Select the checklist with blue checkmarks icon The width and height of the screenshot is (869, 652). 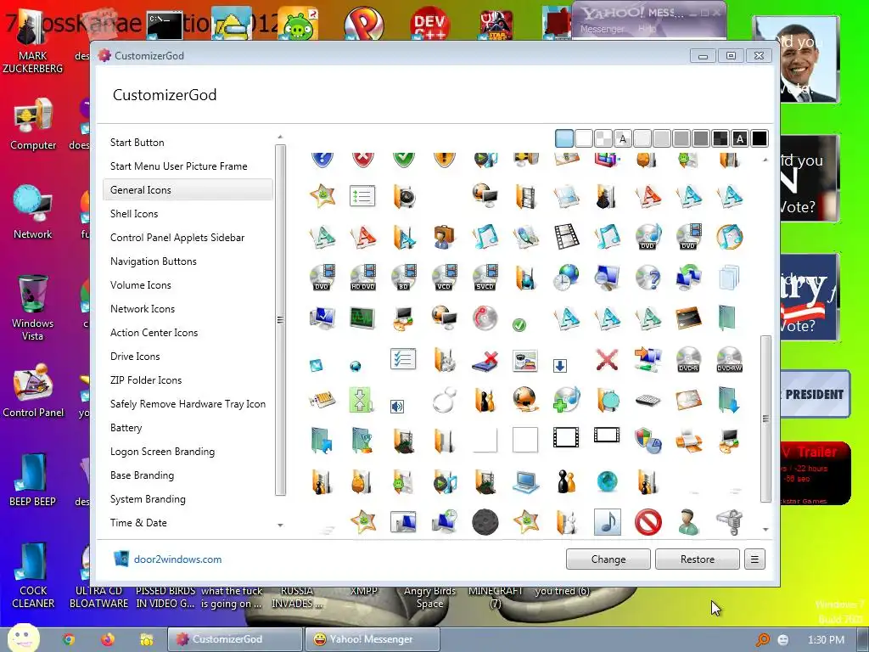403,359
